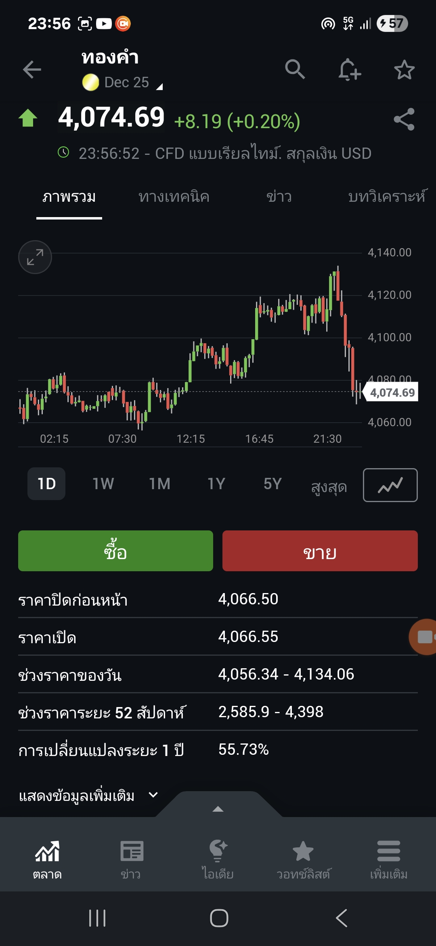Select the 5Y chart timeframe

272,484
